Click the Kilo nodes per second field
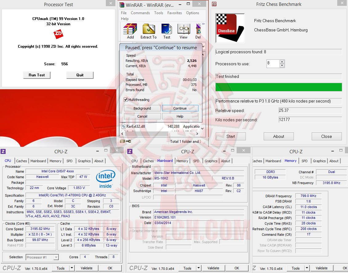348x273 pixels. pyautogui.click(x=310, y=119)
